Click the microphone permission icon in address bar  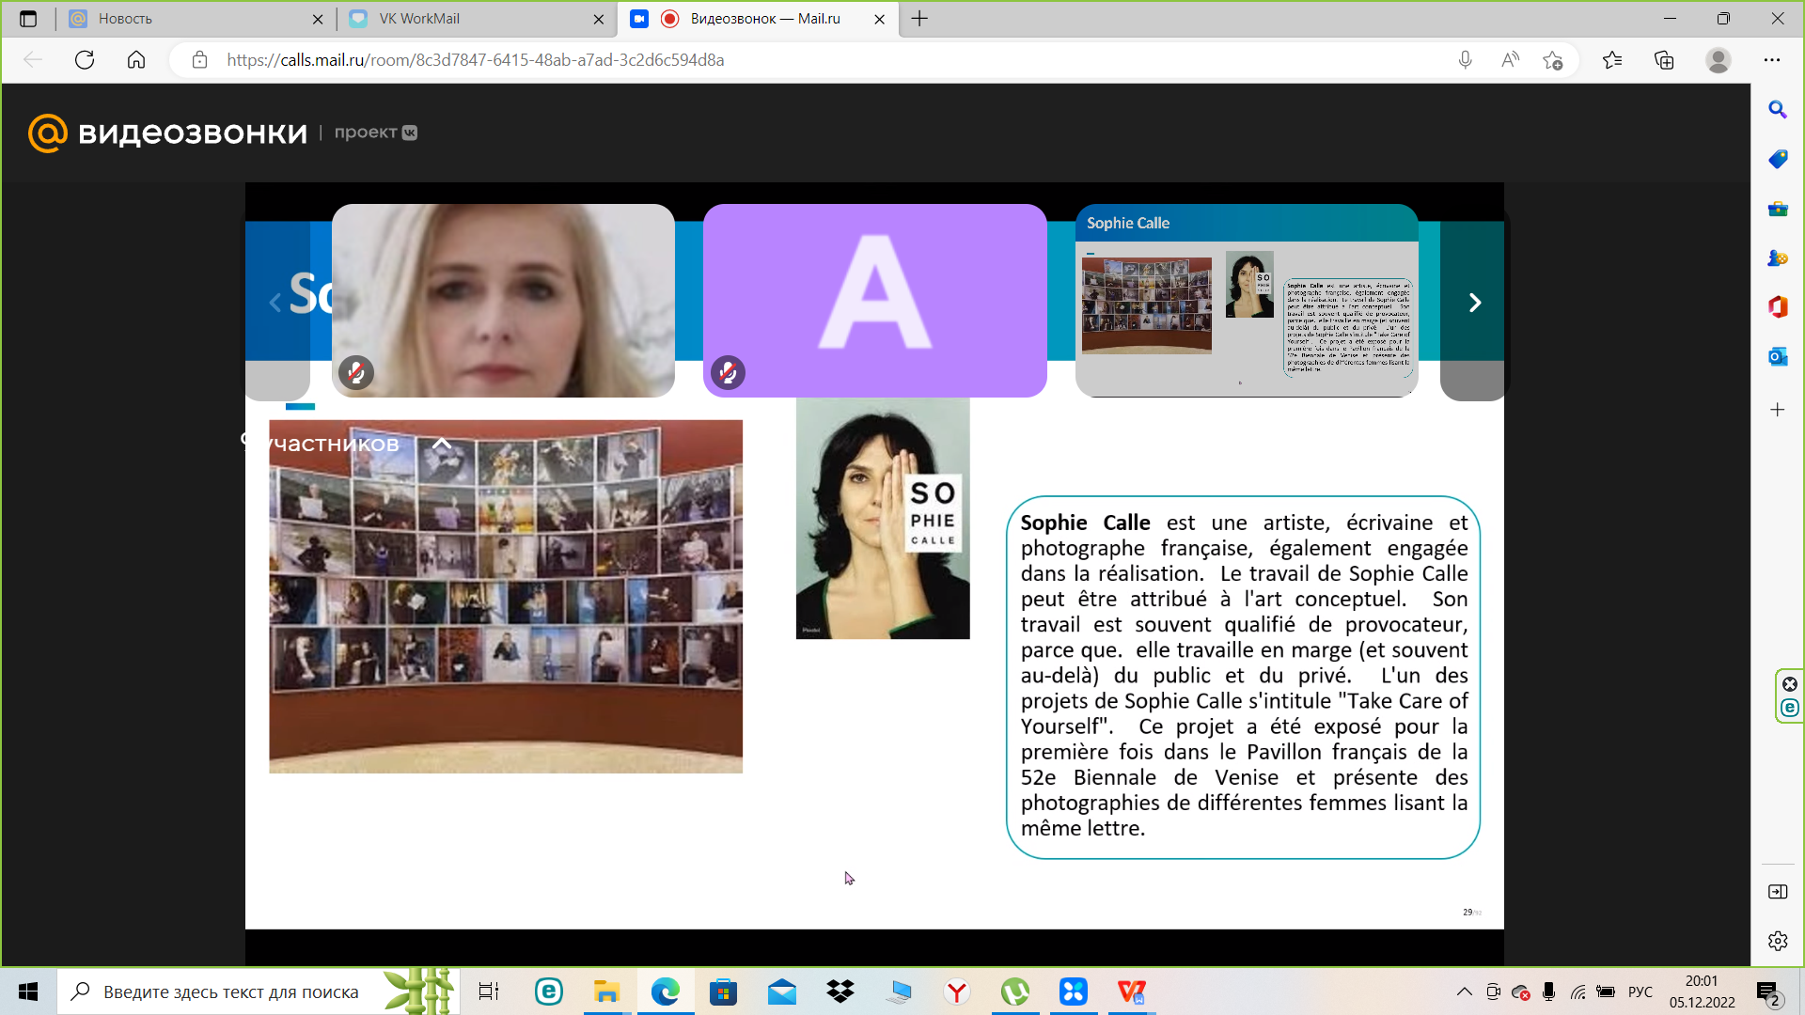point(1465,60)
